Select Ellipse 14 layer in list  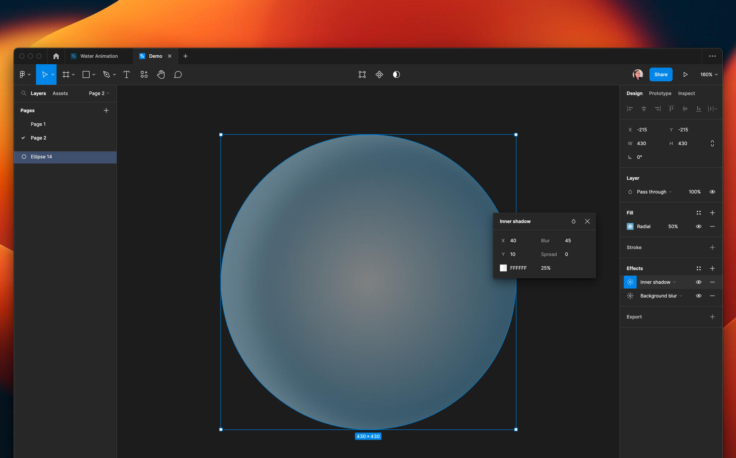click(x=65, y=157)
